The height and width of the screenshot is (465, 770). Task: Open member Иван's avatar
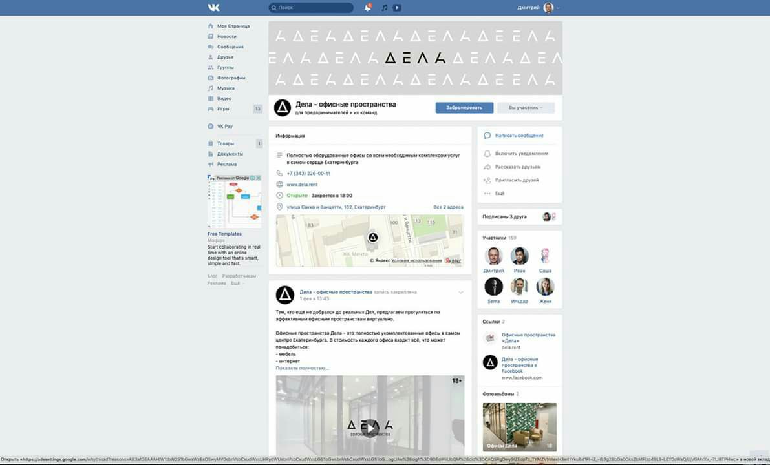520,256
